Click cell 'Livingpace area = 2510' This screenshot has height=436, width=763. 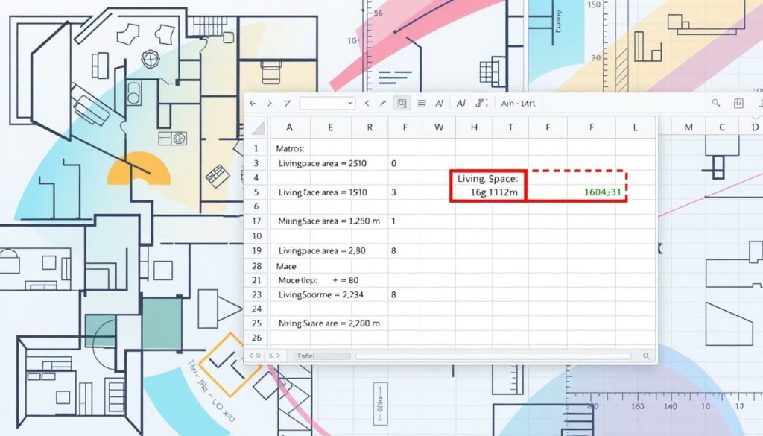pyautogui.click(x=323, y=163)
